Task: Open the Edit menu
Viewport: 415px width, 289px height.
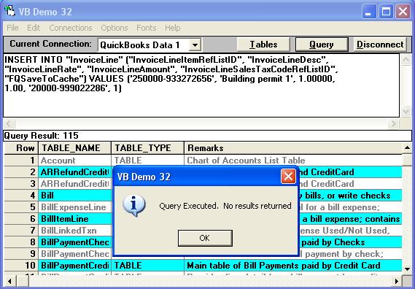Action: (34, 28)
